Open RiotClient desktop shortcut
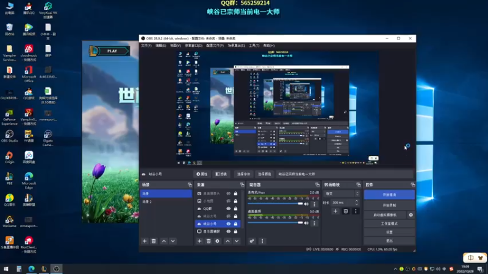Image resolution: width=488 pixels, height=274 pixels. click(29, 245)
